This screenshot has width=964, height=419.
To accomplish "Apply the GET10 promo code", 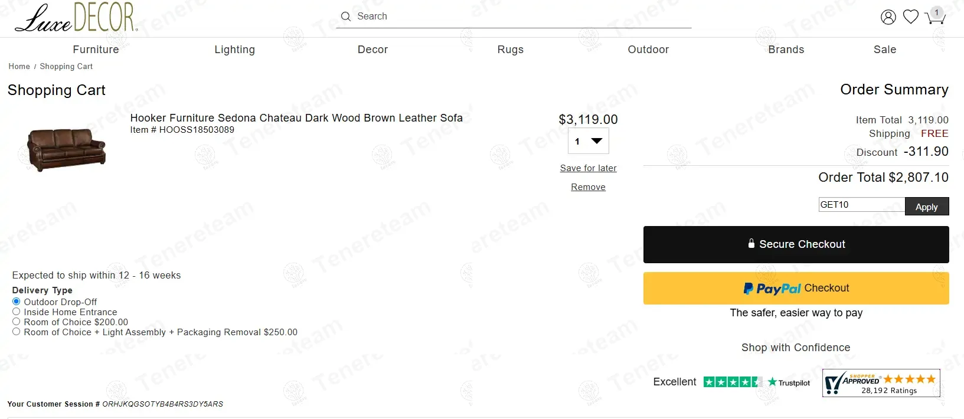I will point(926,207).
